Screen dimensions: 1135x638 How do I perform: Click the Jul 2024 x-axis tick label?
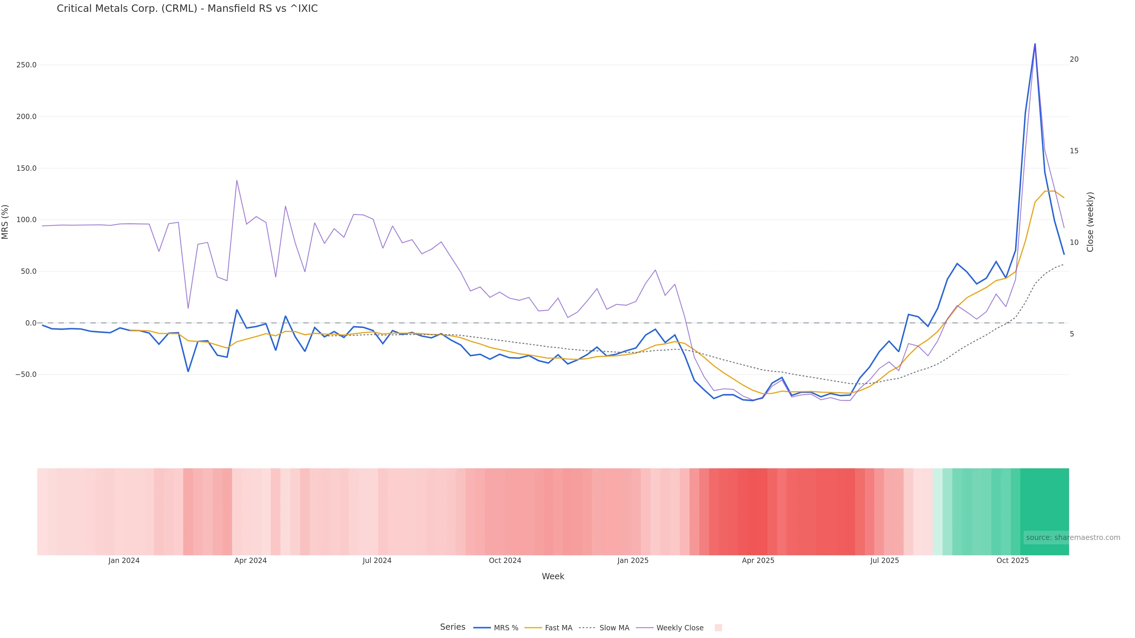point(377,561)
